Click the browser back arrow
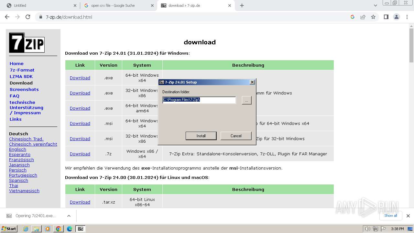414x233 pixels. (7, 17)
